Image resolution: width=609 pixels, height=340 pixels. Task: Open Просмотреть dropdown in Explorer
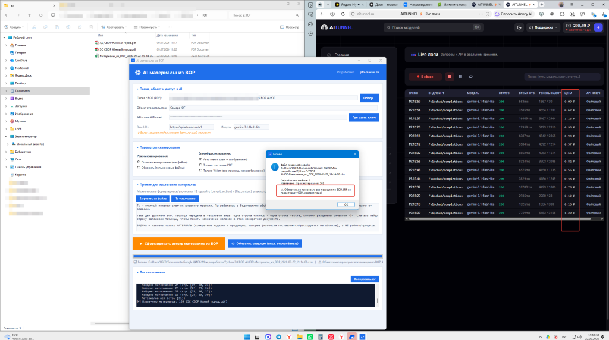147,27
